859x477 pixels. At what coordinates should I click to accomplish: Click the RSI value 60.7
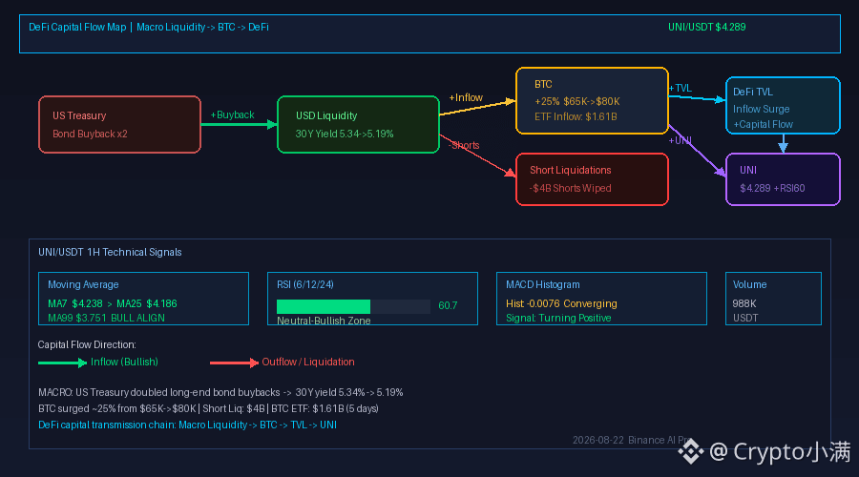click(x=448, y=305)
